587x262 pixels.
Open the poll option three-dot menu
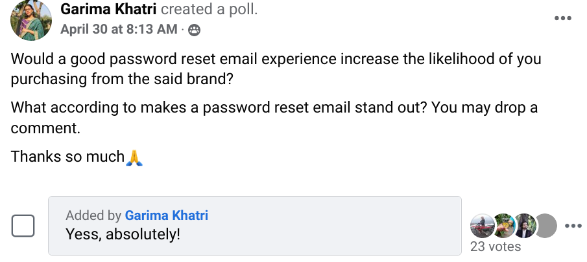[573, 226]
